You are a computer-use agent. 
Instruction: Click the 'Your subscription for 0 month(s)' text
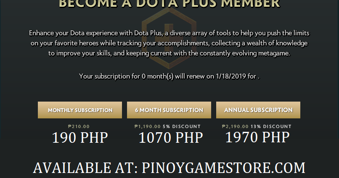pyautogui.click(x=126, y=76)
